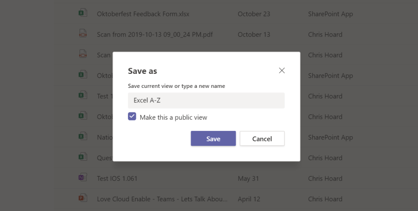418x211 pixels.
Task: Click PDF icon beside Scan from 2019-10-13 file
Action: [82, 34]
